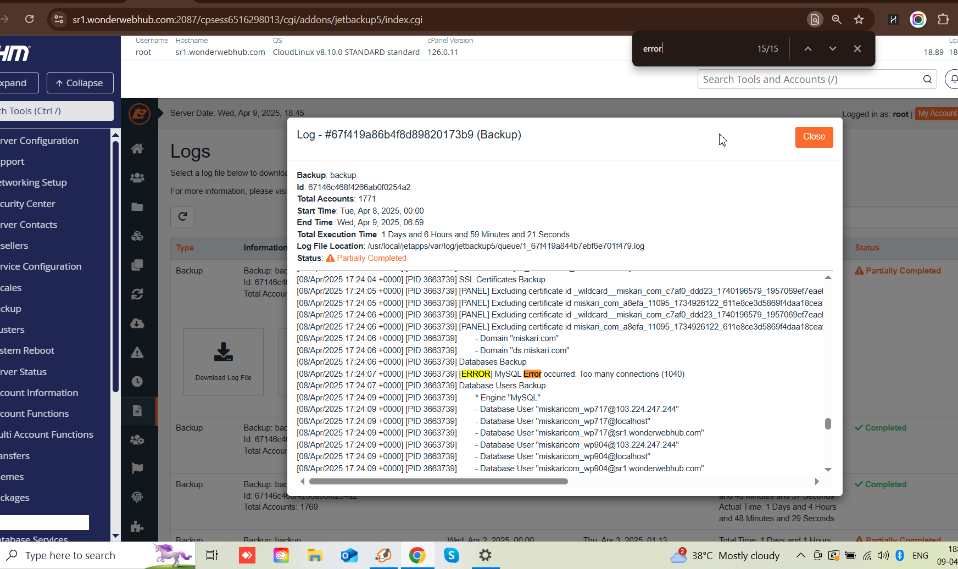Bookmark this page with the star icon
The height and width of the screenshot is (569, 958).
point(859,20)
